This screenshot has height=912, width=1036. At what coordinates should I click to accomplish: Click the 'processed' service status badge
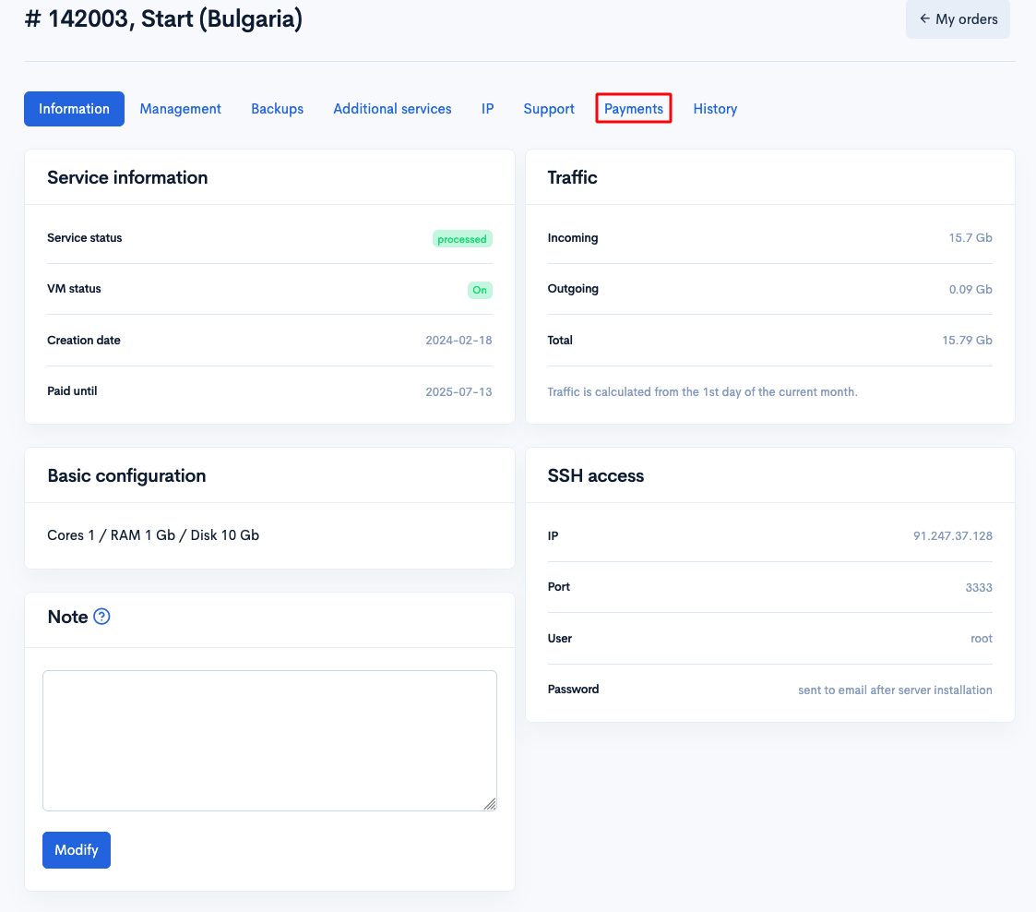[462, 238]
